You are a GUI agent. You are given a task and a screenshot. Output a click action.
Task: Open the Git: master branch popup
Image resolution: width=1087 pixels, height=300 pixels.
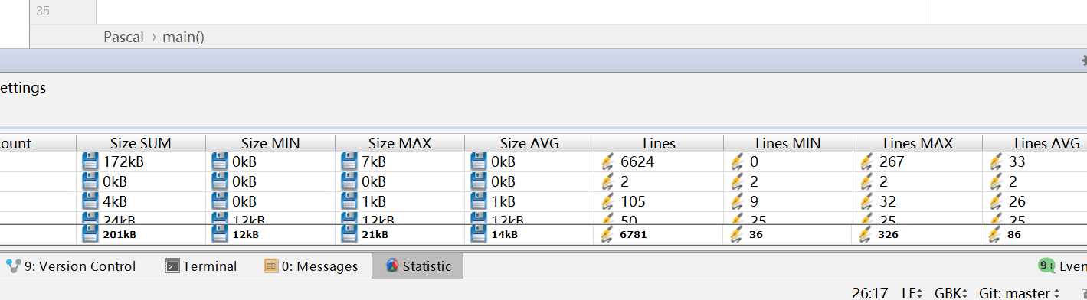pyautogui.click(x=1020, y=293)
